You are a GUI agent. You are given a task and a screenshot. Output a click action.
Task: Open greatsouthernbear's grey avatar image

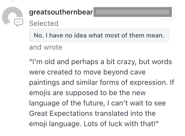coord(12,16)
